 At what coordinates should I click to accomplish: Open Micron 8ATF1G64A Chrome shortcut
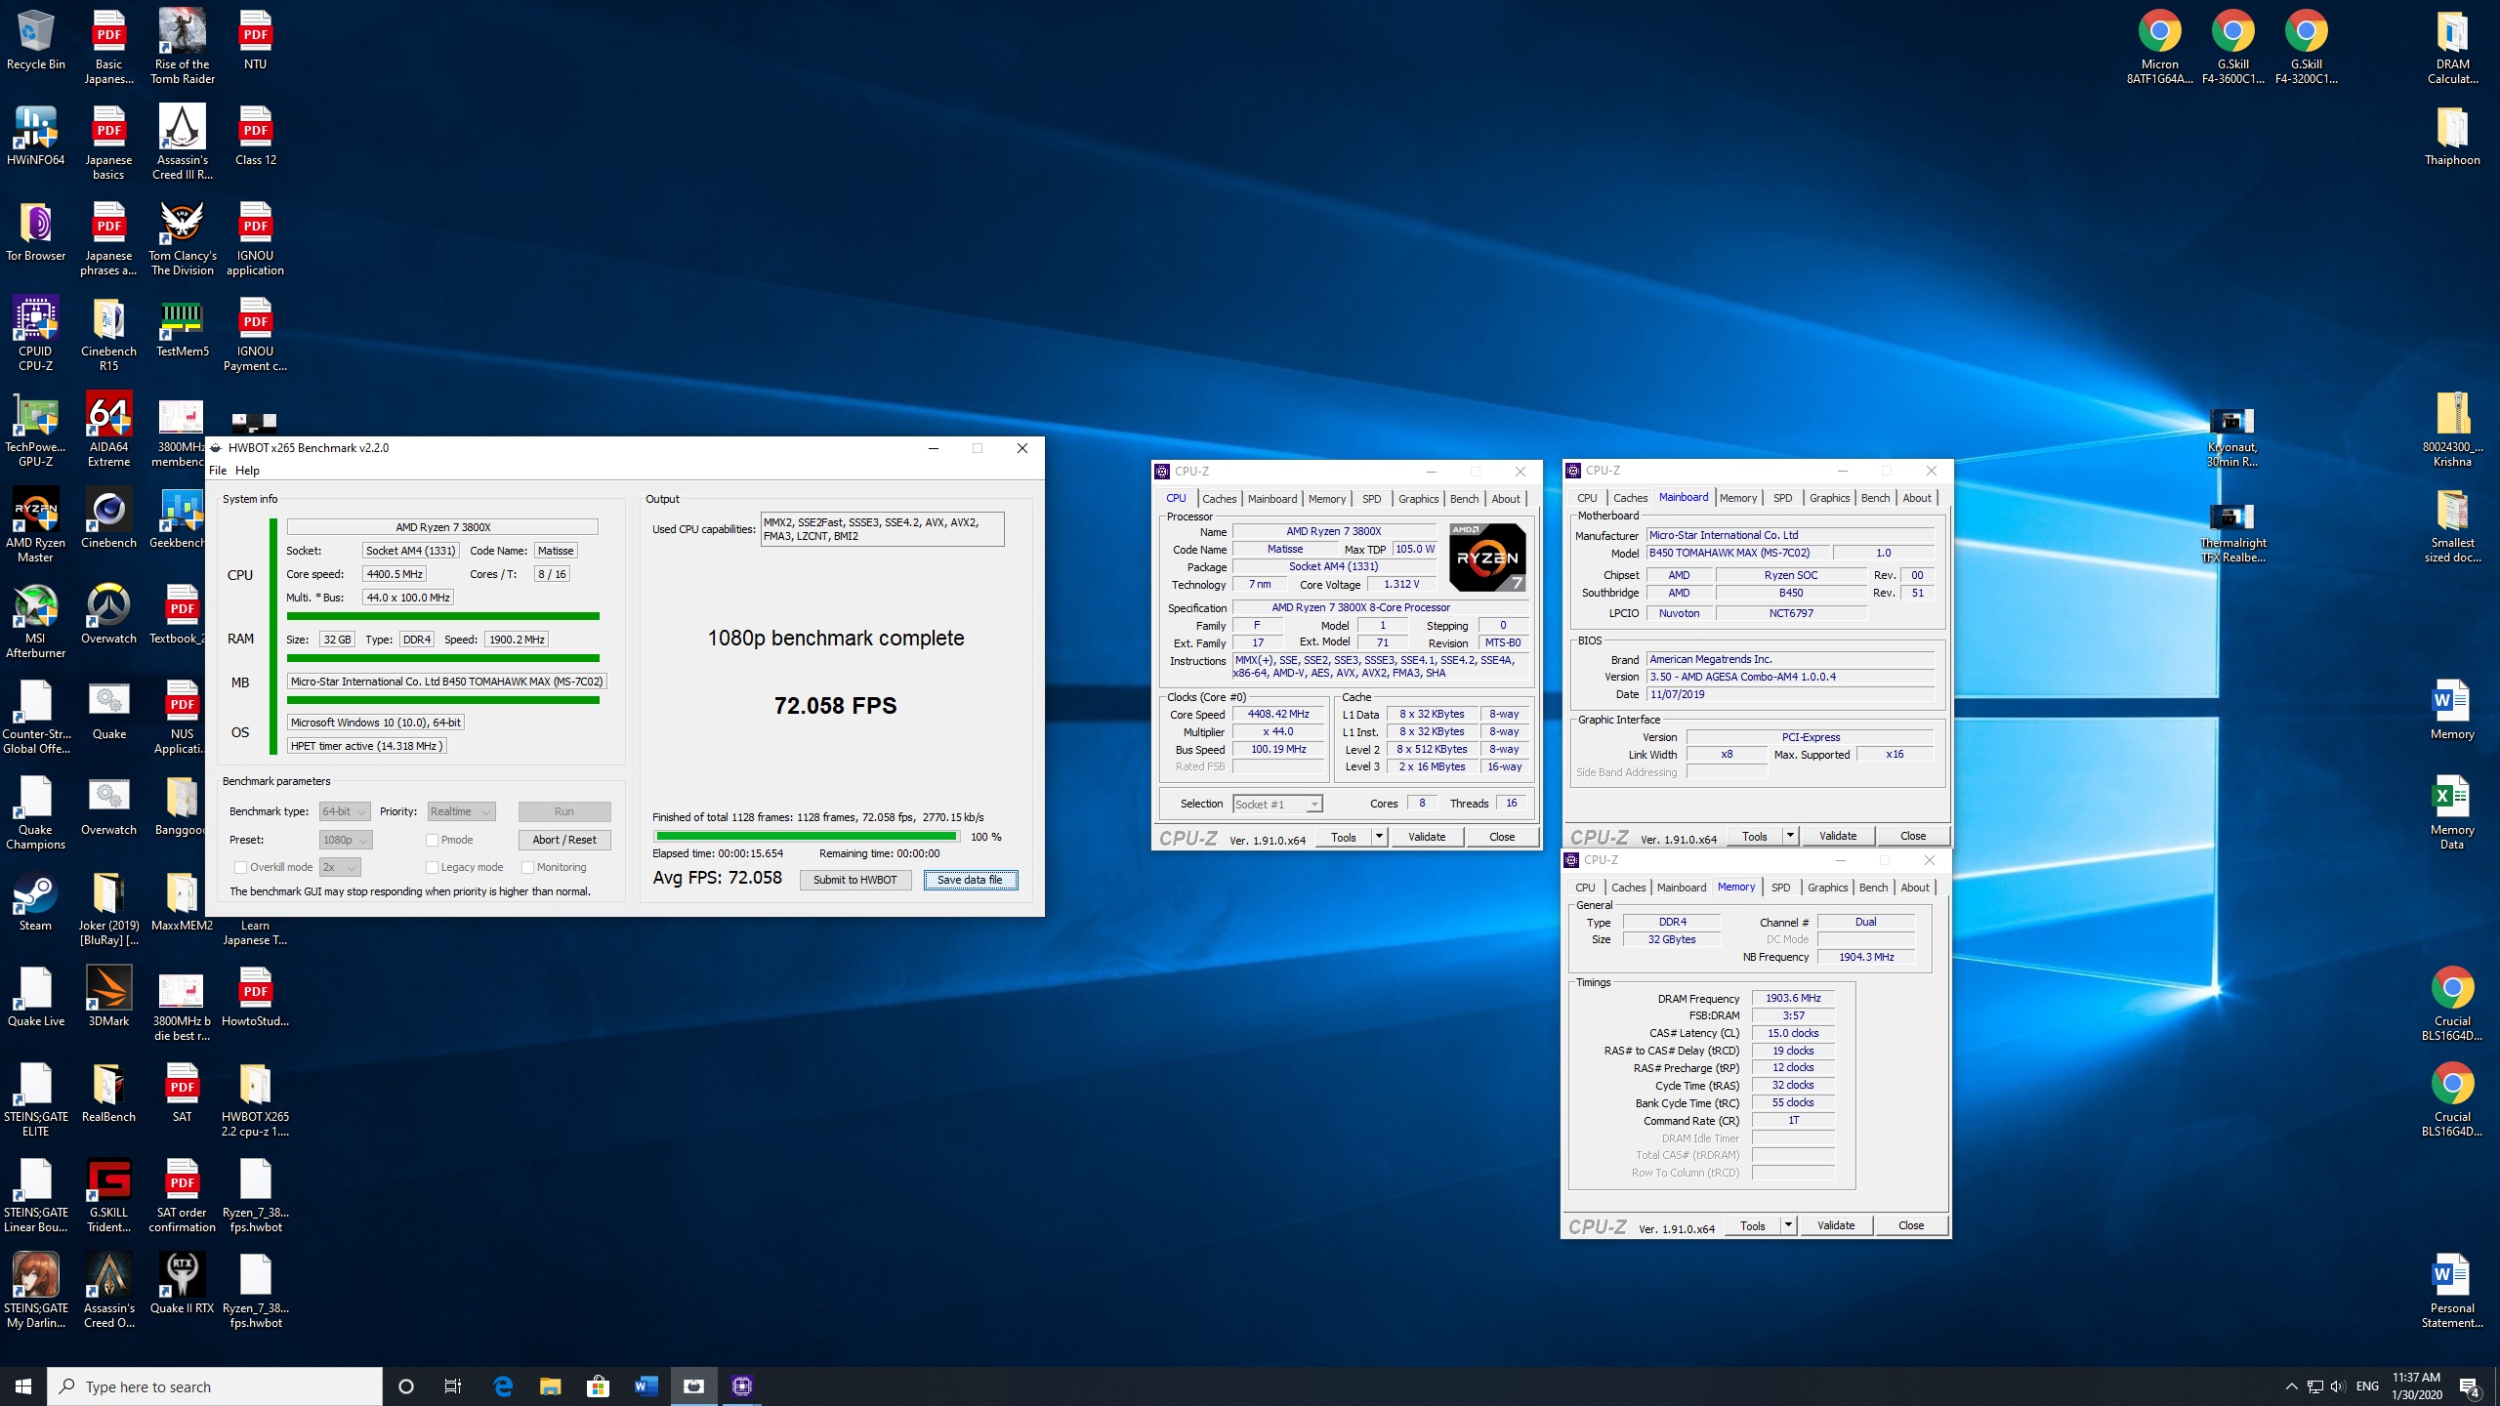pos(2159,47)
